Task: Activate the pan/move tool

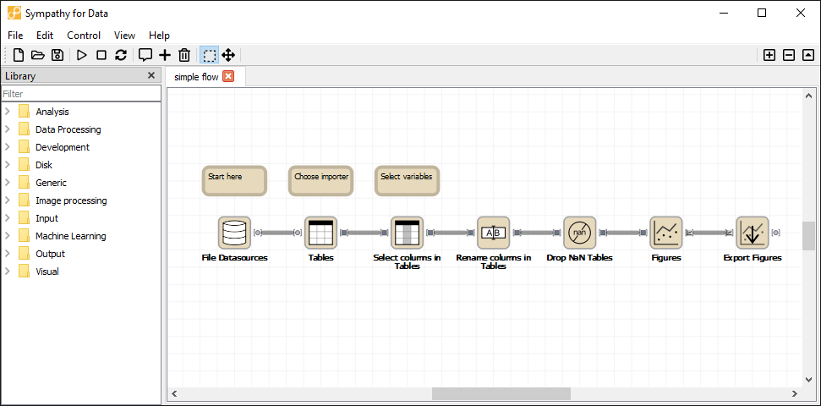Action: [x=228, y=55]
